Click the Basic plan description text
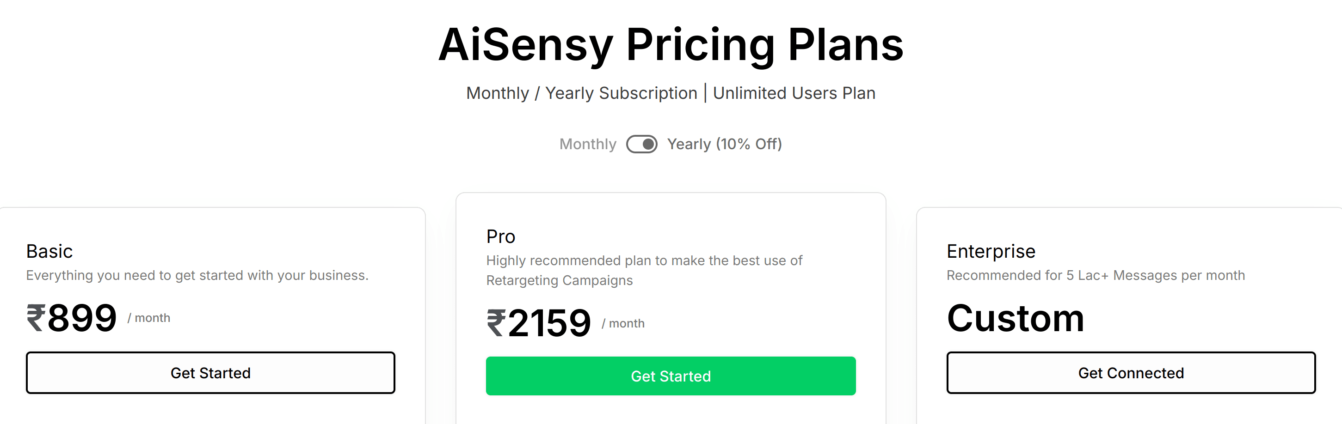 [197, 275]
